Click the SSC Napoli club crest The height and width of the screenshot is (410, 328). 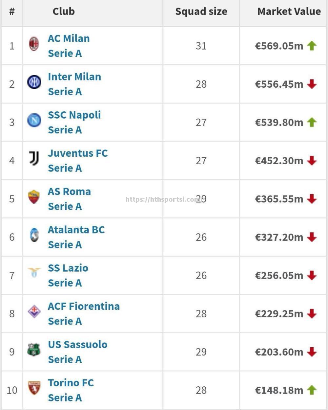[34, 120]
